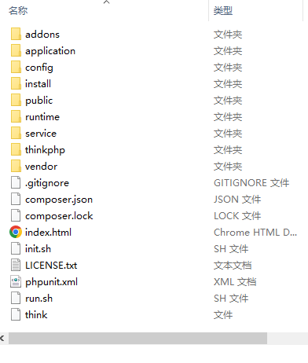Select the file name public
Screen dimensions: 308x363
[x=39, y=101]
